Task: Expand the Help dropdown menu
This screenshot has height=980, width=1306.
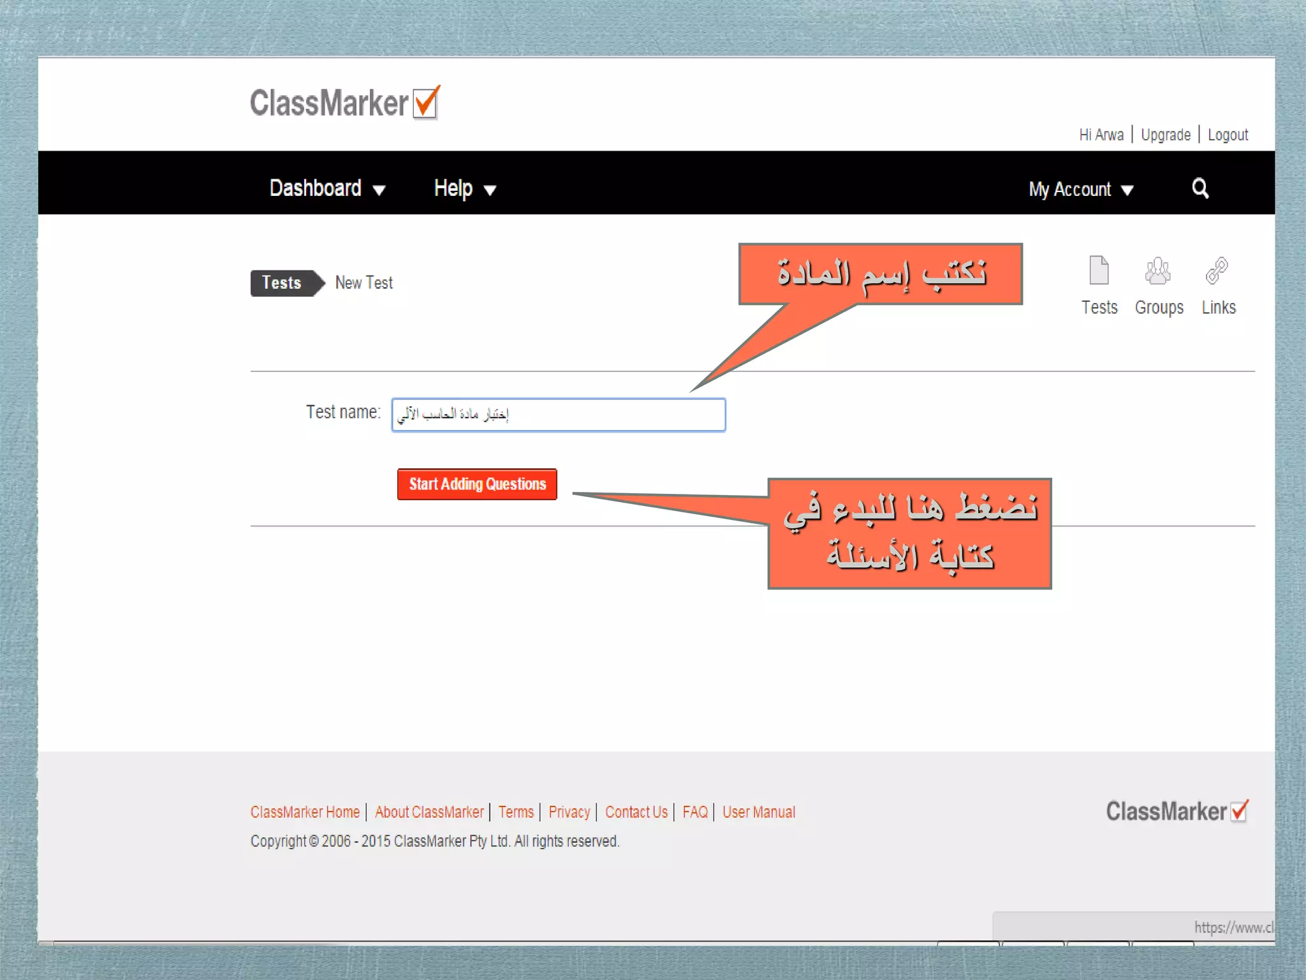Action: click(x=464, y=189)
